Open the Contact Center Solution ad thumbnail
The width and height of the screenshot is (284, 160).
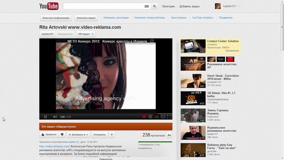[x=193, y=46]
